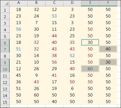Click cell C15 containing 40
This screenshot has width=121, height=108.
coord(54,102)
